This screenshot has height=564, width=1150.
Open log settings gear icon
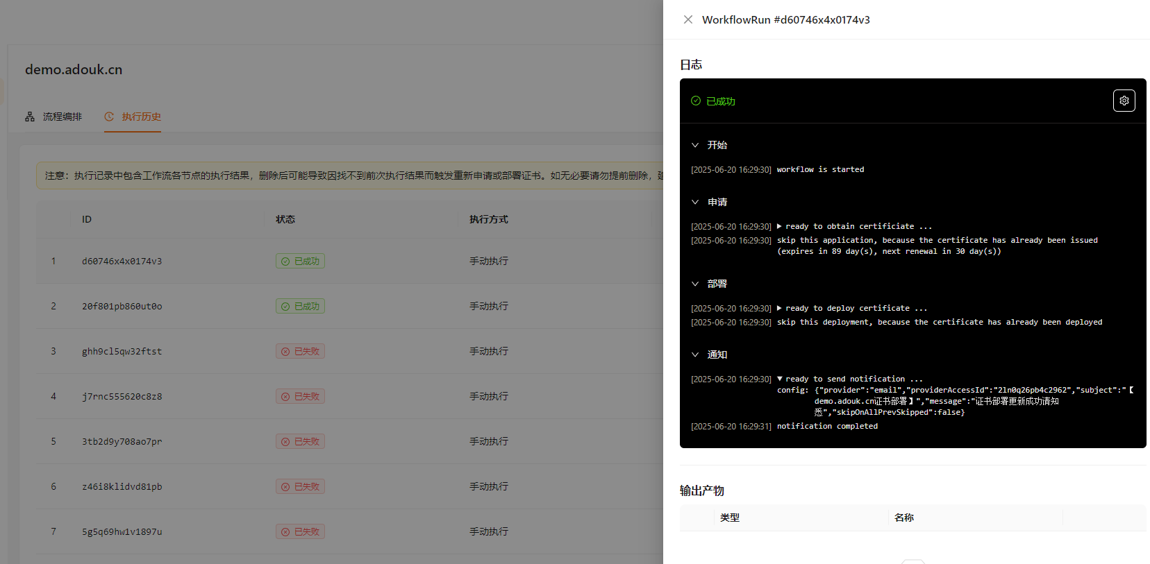1124,101
